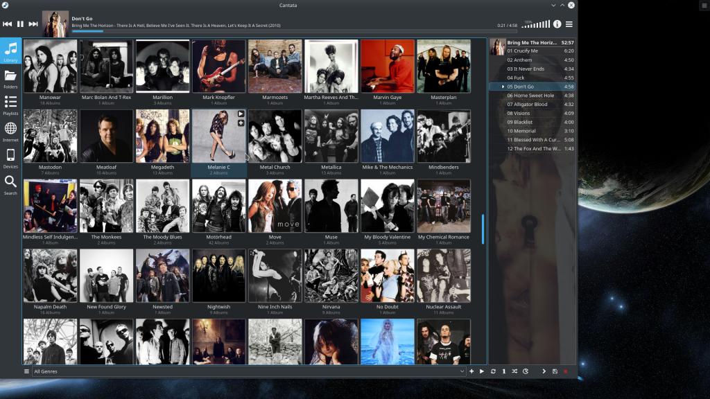Select the Metallica artist thumbnail

[x=331, y=136]
